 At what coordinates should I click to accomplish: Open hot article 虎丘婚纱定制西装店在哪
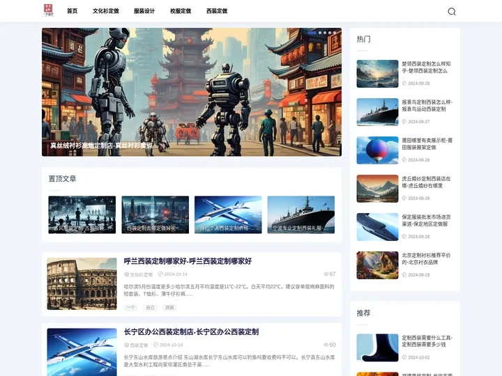tap(426, 182)
